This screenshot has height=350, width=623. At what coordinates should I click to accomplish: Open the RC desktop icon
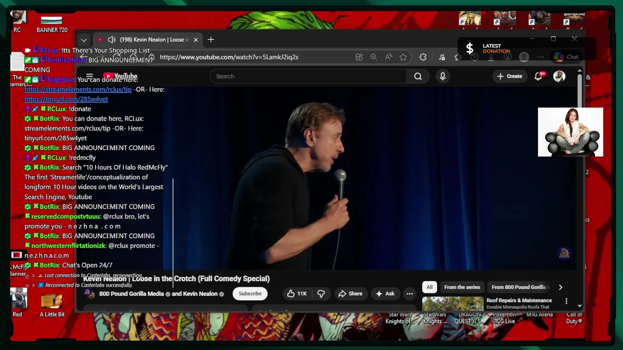coord(18,22)
